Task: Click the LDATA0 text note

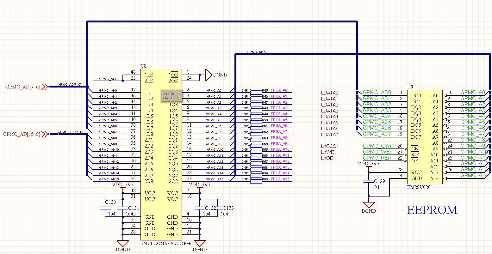Action: (330, 93)
